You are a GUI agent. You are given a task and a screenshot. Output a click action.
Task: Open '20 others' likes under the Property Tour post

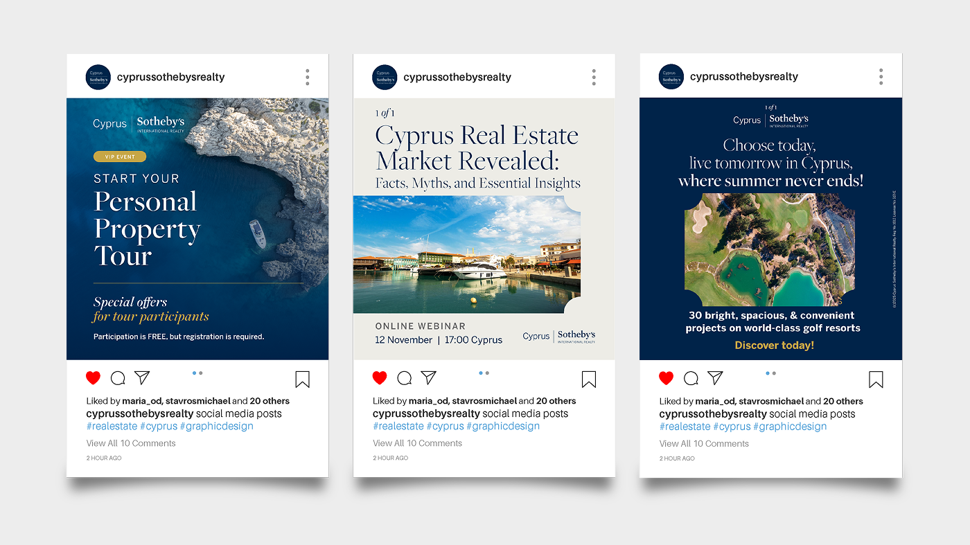point(270,401)
